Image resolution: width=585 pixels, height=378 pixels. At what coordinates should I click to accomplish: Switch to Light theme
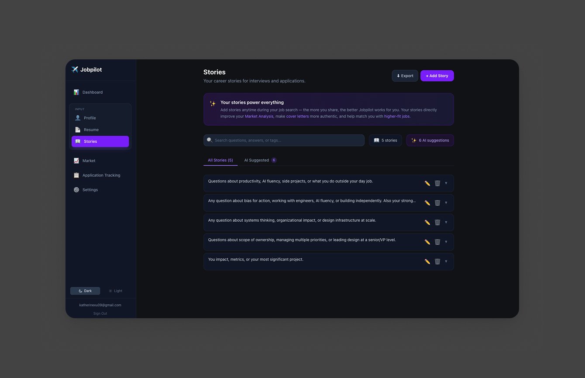[115, 291]
